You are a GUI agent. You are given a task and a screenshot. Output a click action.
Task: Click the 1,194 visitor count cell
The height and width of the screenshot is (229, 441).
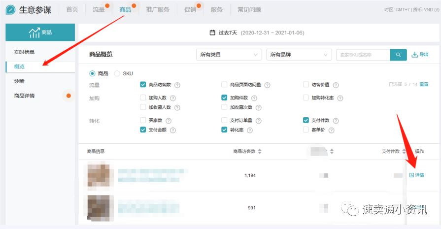[250, 175]
